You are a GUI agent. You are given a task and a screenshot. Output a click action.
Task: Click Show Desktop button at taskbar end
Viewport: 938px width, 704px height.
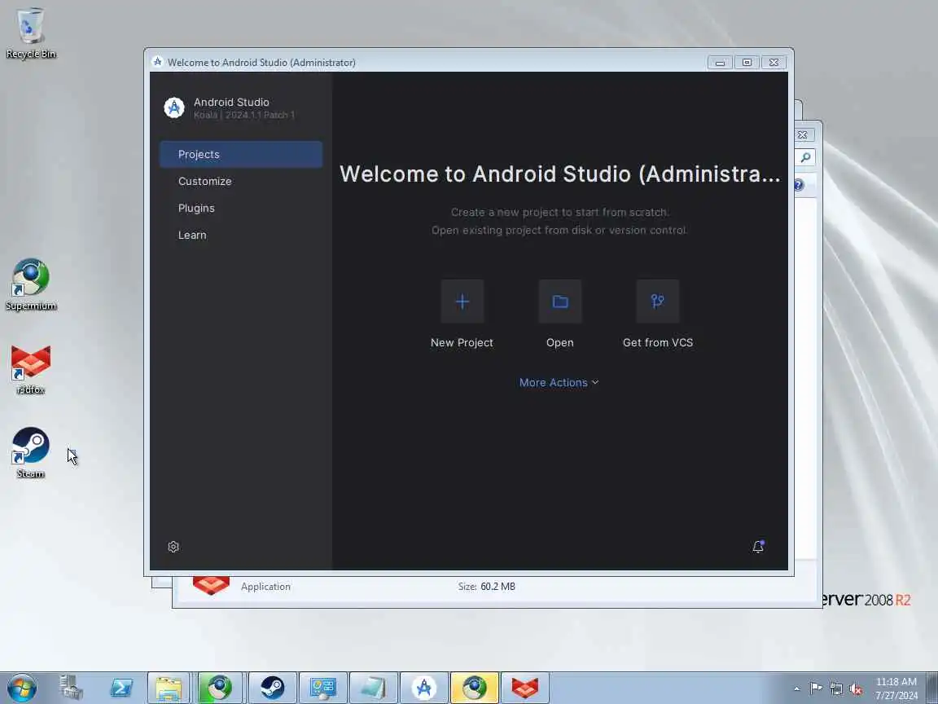(x=932, y=688)
